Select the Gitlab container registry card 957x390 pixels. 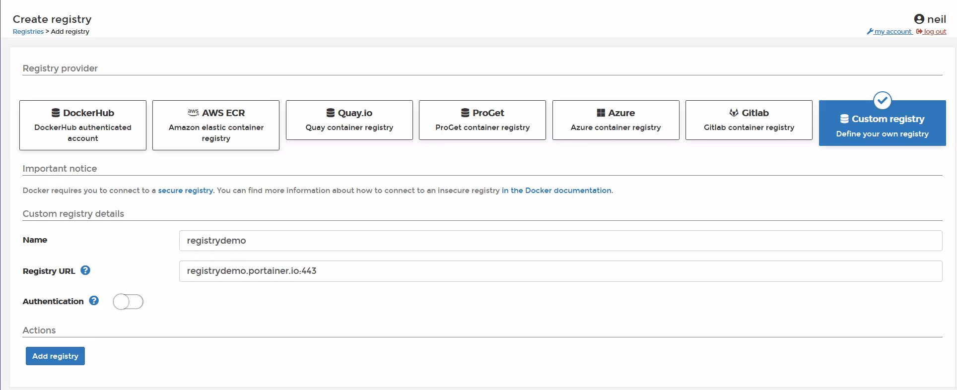click(749, 120)
